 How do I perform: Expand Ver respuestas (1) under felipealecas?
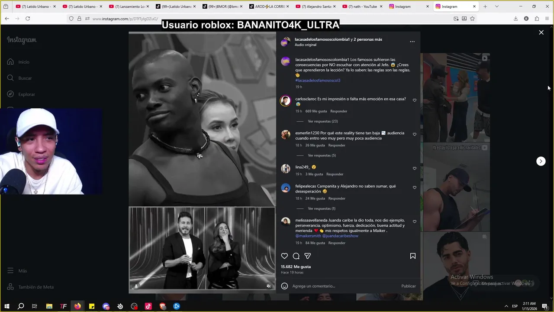coord(322,208)
